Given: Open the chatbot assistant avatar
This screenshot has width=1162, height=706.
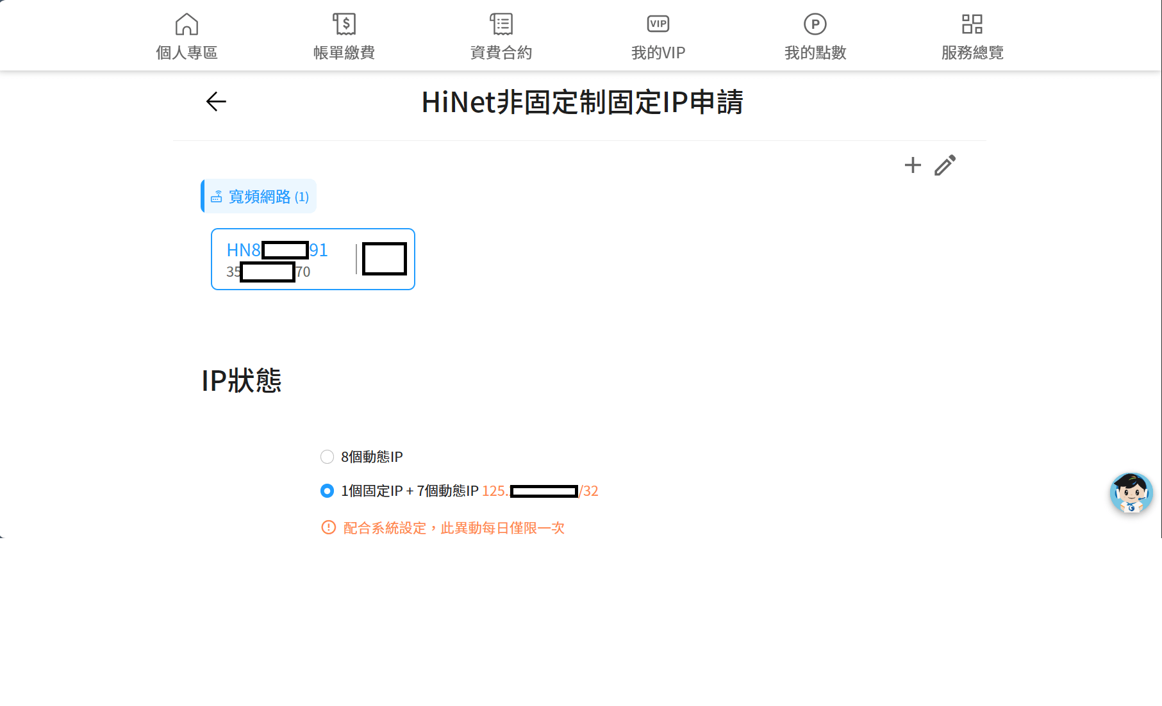Looking at the screenshot, I should 1130,493.
